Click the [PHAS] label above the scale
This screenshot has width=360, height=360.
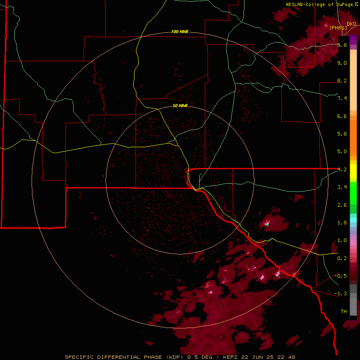[x=338, y=28]
